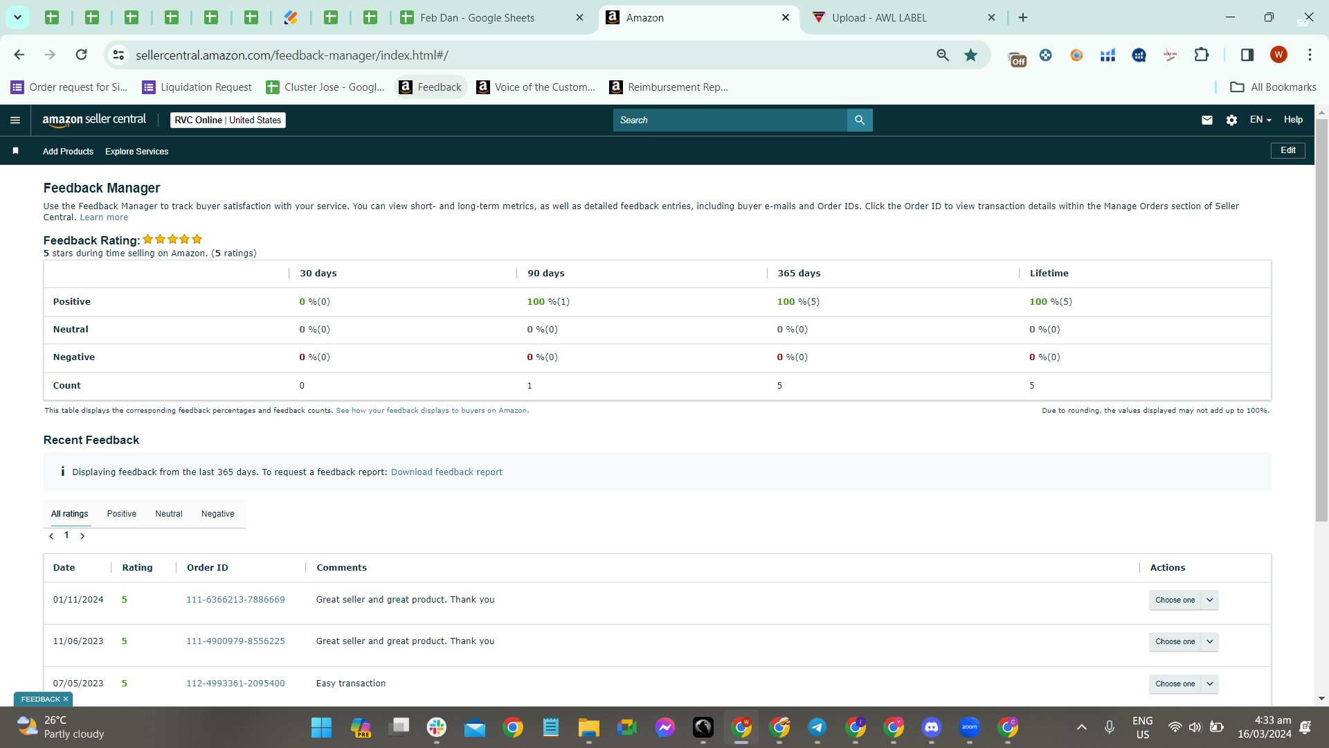Open the Seller Central settings gear

[x=1231, y=120]
